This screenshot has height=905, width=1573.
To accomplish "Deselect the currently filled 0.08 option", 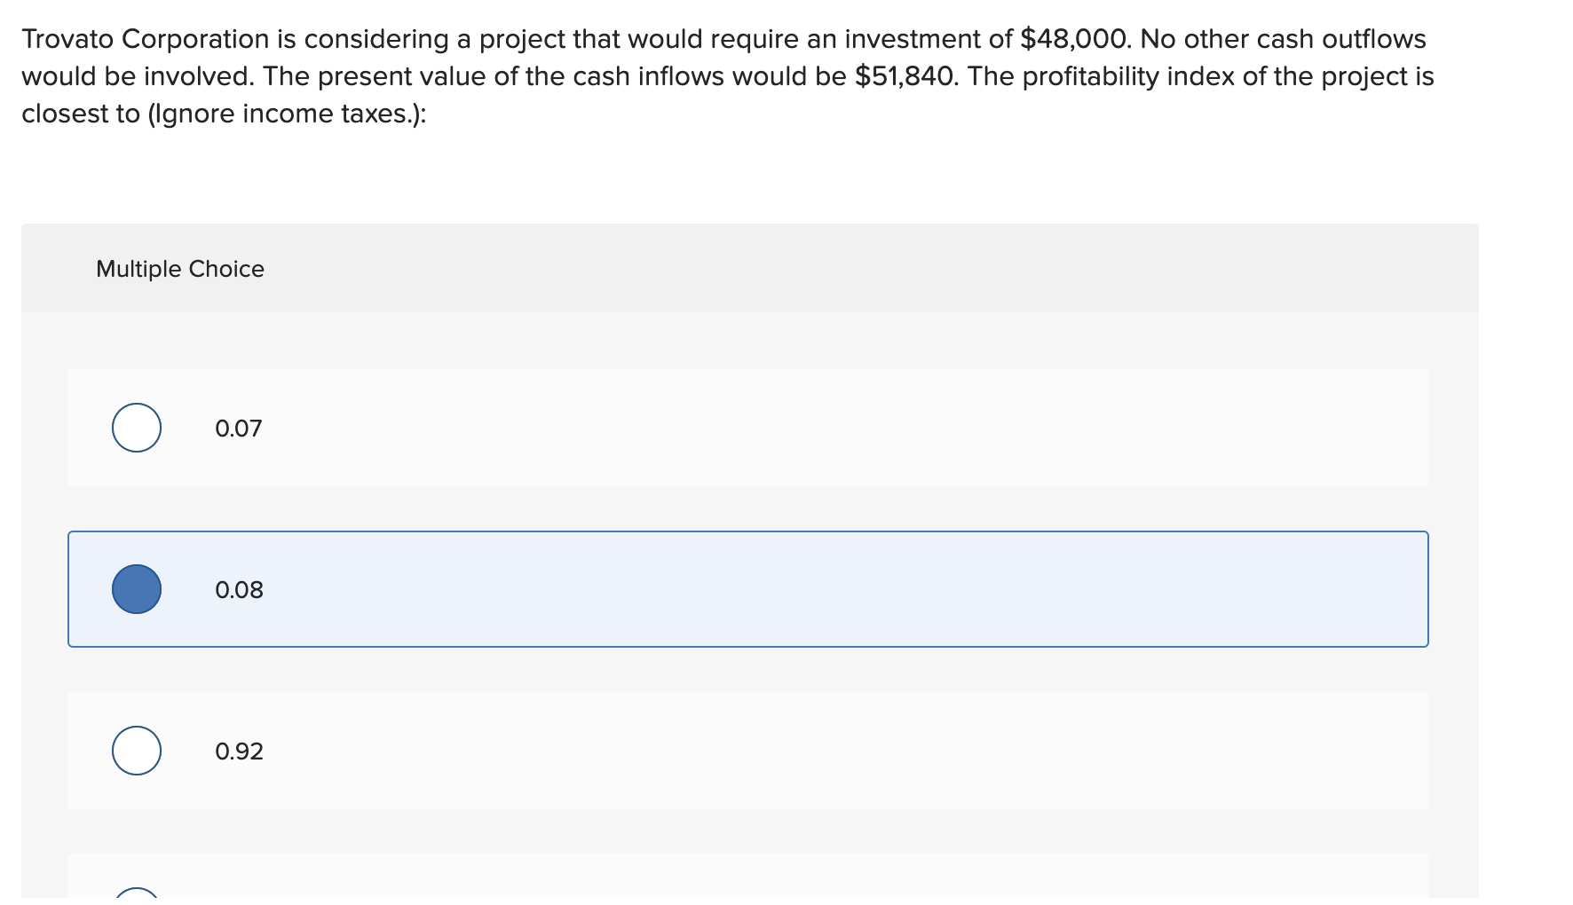I will (137, 588).
